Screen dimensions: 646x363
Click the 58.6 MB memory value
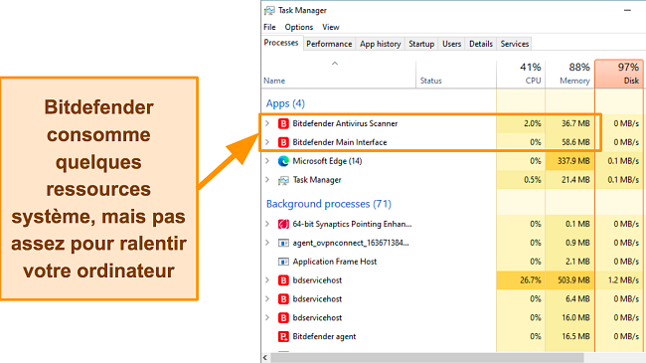pos(575,142)
